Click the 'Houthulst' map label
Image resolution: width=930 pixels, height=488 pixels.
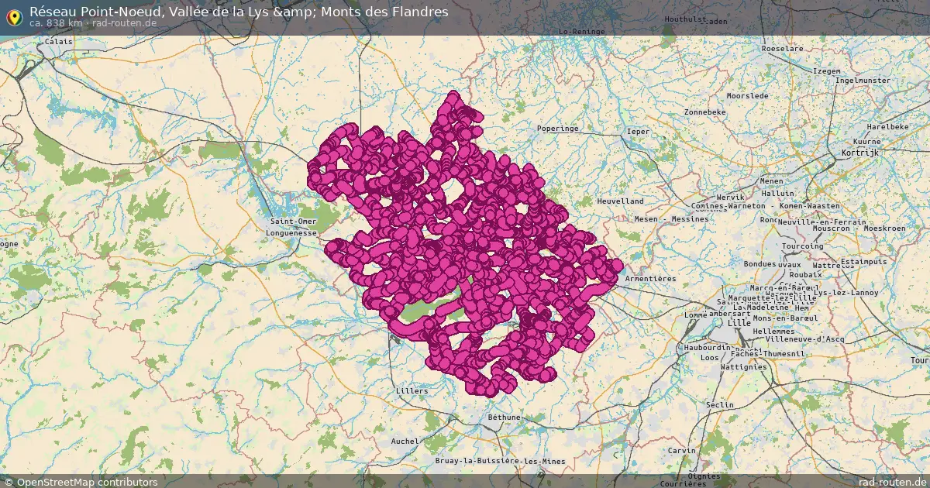coord(686,18)
